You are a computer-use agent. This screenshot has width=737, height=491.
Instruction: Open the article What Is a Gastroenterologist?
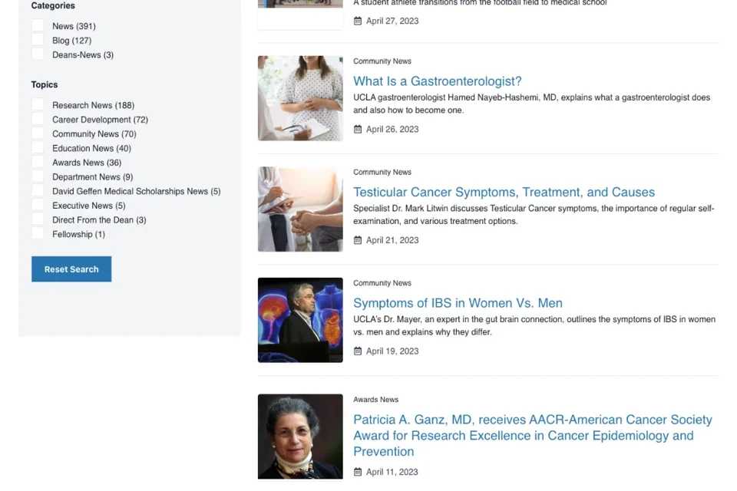(437, 81)
